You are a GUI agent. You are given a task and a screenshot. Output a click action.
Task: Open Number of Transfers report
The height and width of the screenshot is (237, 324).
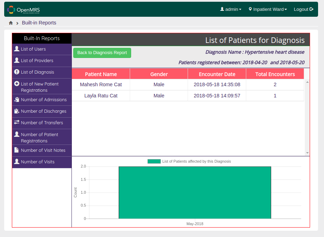(x=42, y=123)
